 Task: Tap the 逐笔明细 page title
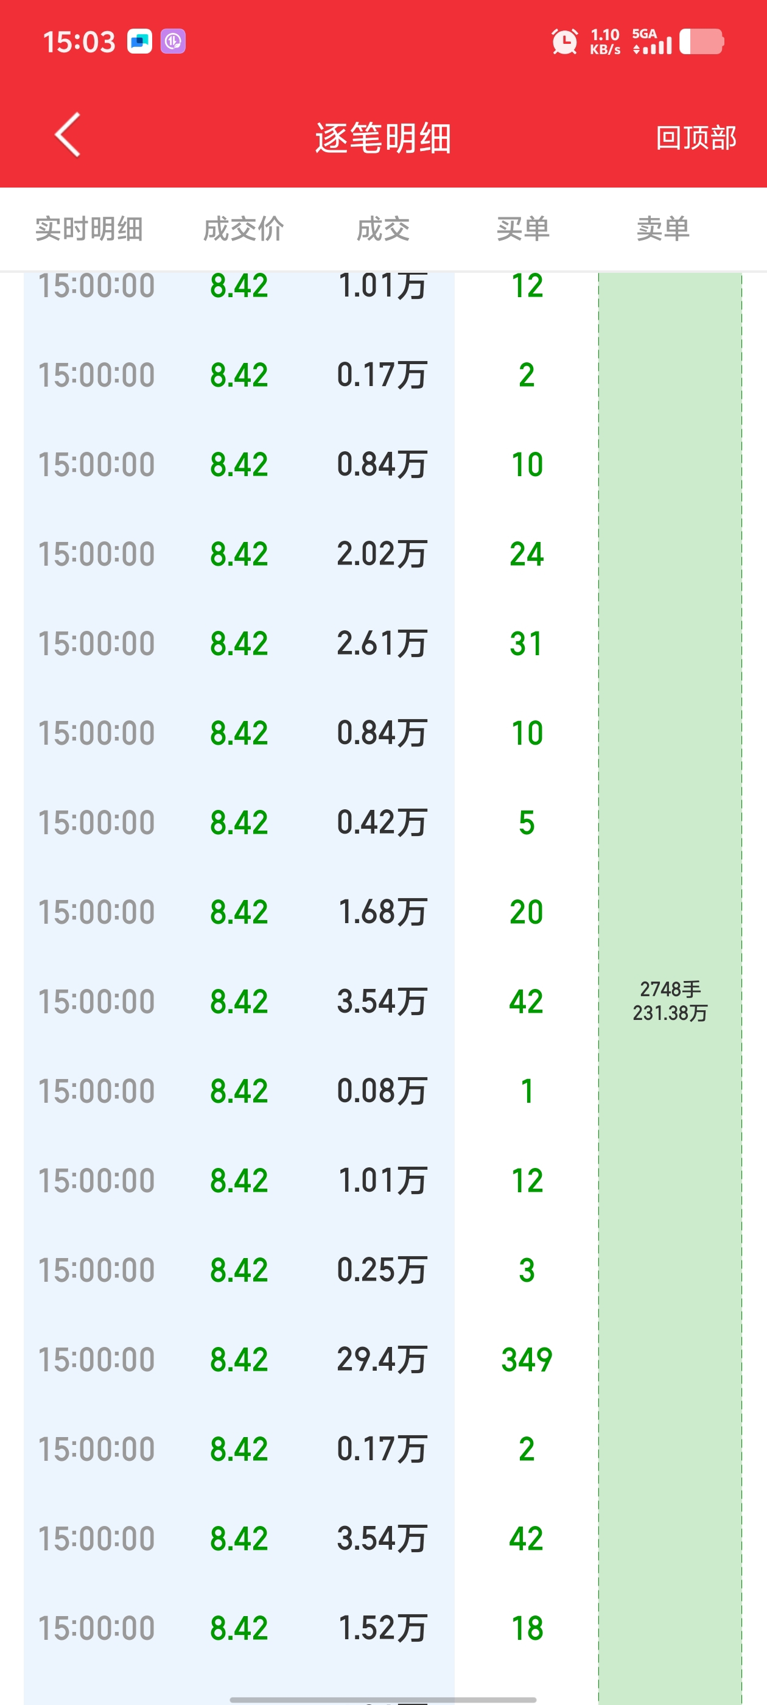pos(383,138)
